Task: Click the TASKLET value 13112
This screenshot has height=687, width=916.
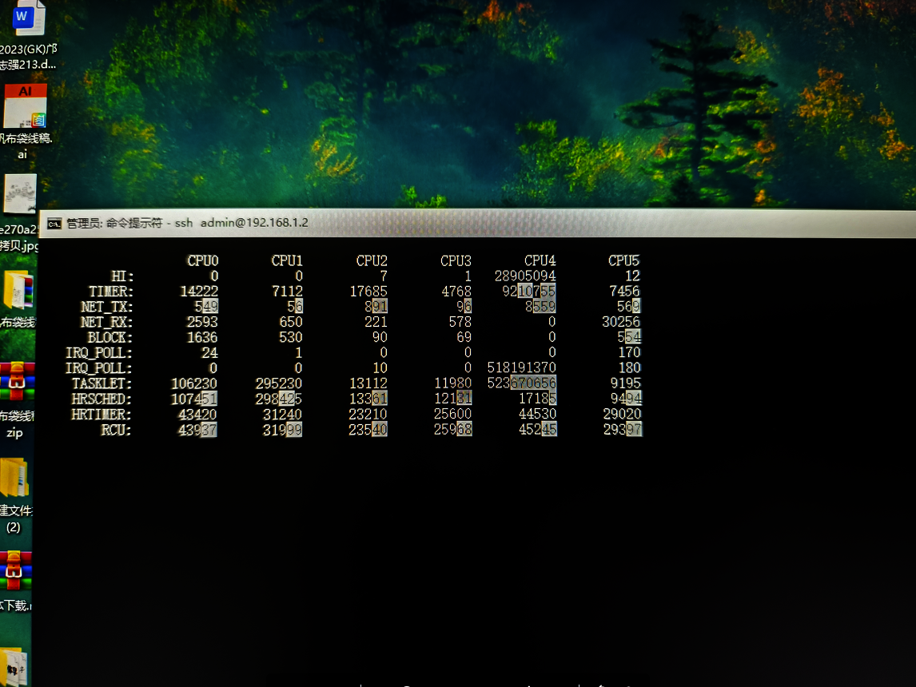Action: (x=368, y=383)
